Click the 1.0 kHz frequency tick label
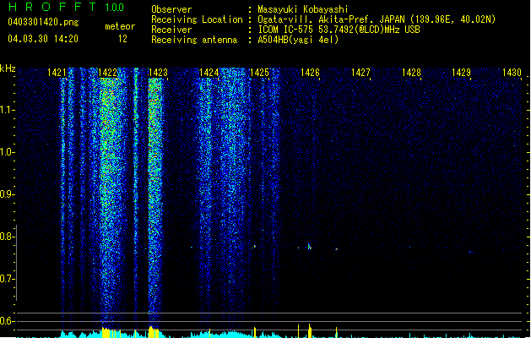 [x=7, y=152]
